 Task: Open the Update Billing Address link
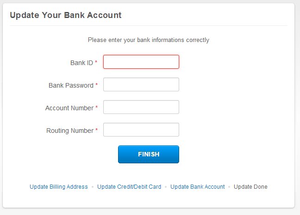[58, 187]
